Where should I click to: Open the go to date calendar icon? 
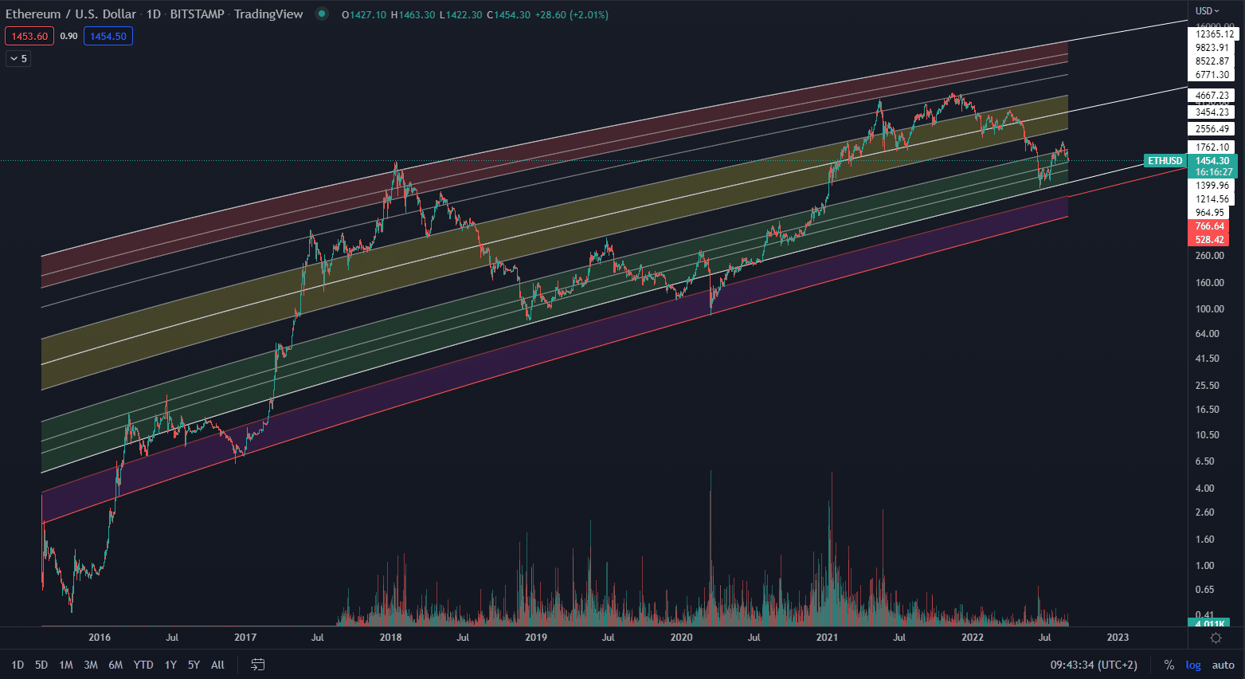tap(257, 665)
